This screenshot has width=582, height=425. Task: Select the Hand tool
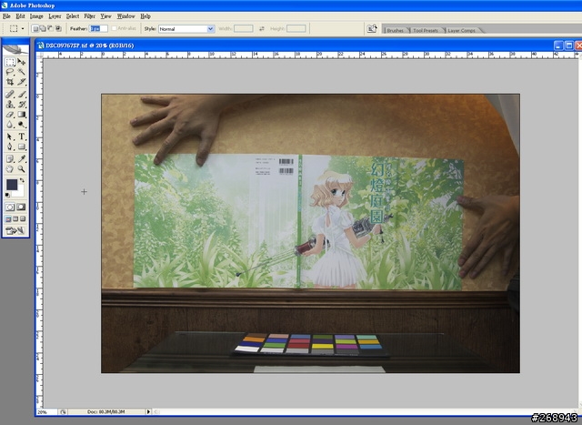[10, 169]
